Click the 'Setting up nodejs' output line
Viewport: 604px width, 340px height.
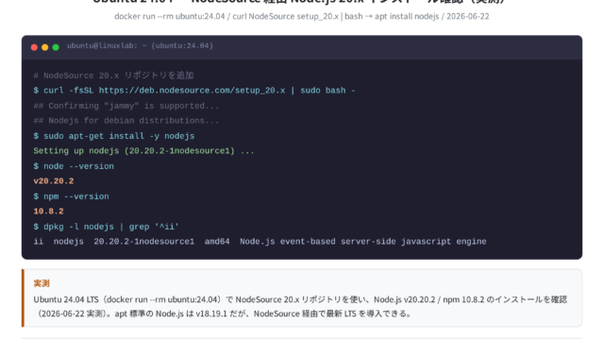[x=143, y=151]
